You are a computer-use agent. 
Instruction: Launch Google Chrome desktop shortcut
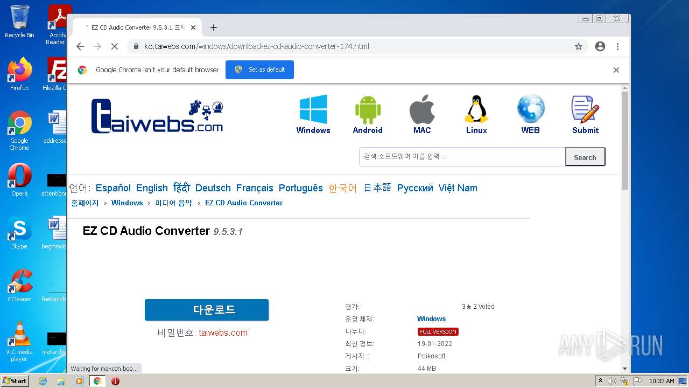pos(19,130)
